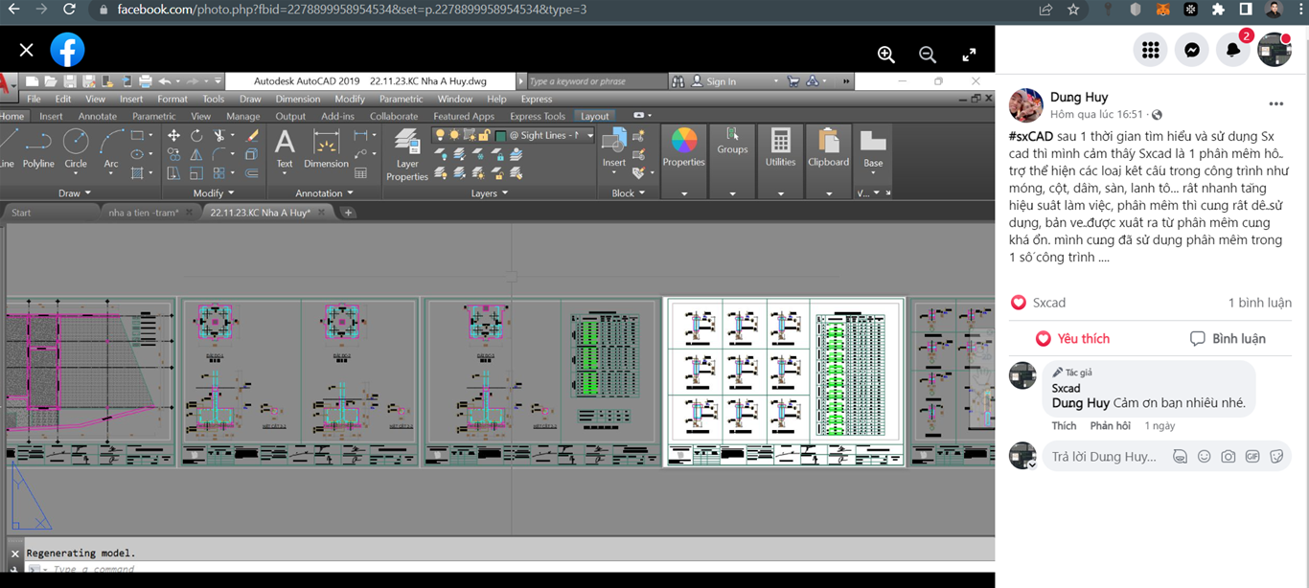Open post timestamp Hôm qua lúc 16:51
The height and width of the screenshot is (588, 1309).
tap(1096, 114)
